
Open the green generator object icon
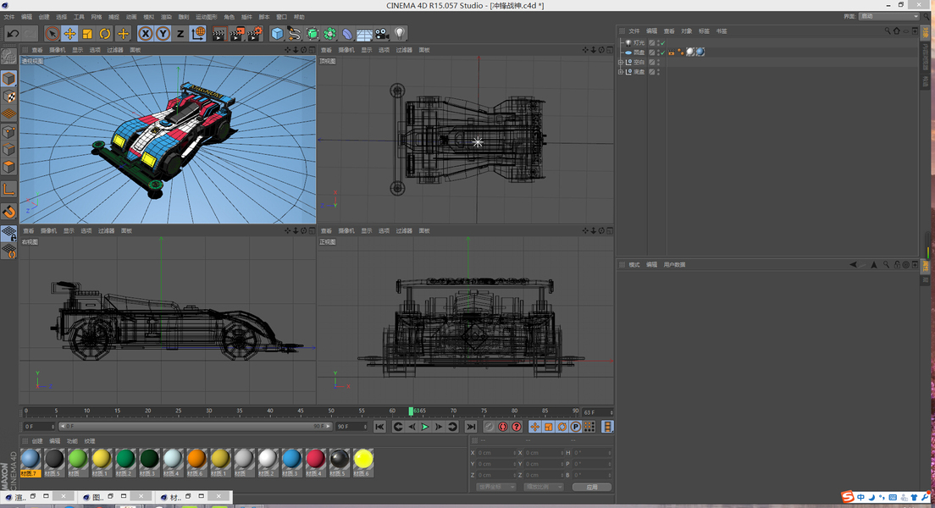click(312, 34)
